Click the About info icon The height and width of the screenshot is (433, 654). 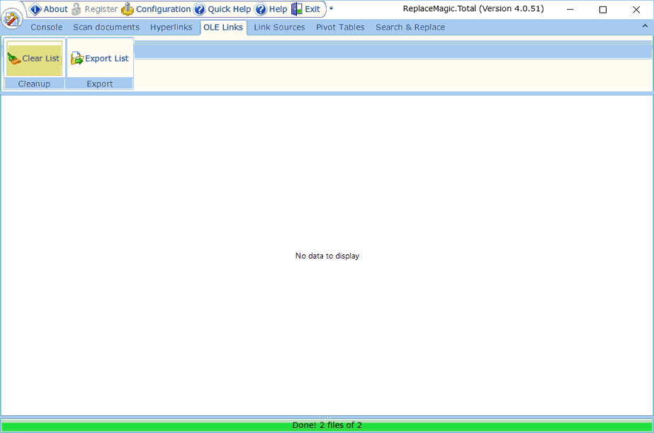click(x=35, y=9)
